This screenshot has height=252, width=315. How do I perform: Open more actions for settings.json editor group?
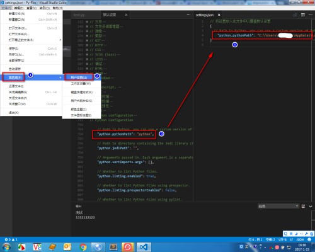click(x=311, y=14)
